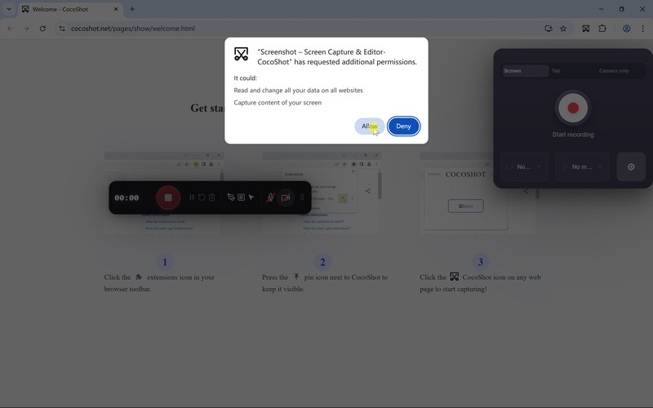Grab the drag handle dots on recording bar
The image size is (653, 408).
pyautogui.click(x=302, y=197)
